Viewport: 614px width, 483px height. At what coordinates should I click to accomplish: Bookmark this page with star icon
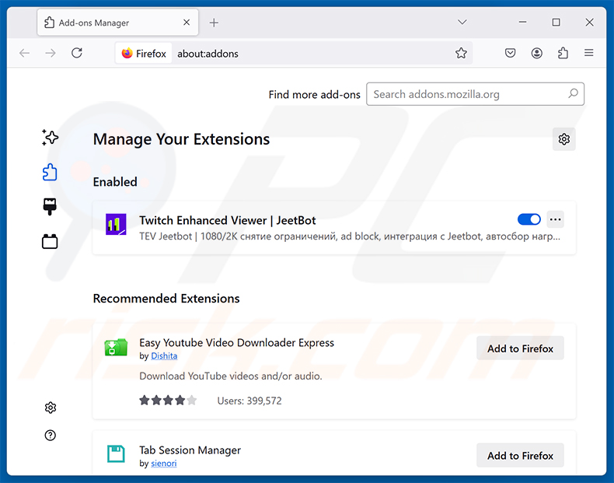click(461, 53)
